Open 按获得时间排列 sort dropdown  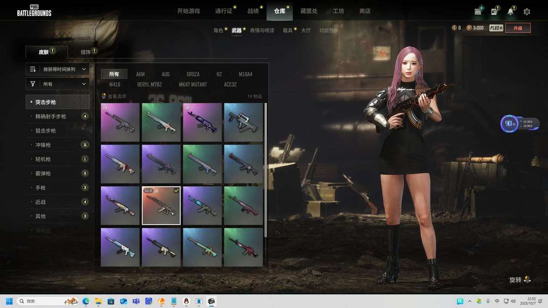(x=58, y=69)
